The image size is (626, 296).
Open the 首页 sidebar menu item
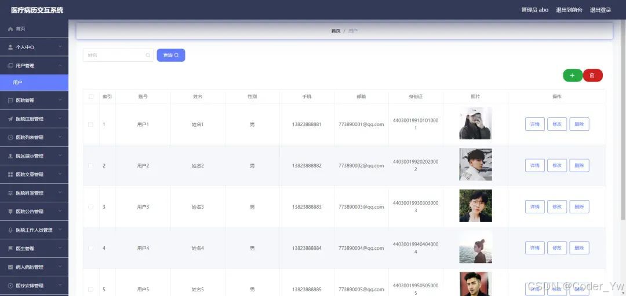tap(34, 29)
